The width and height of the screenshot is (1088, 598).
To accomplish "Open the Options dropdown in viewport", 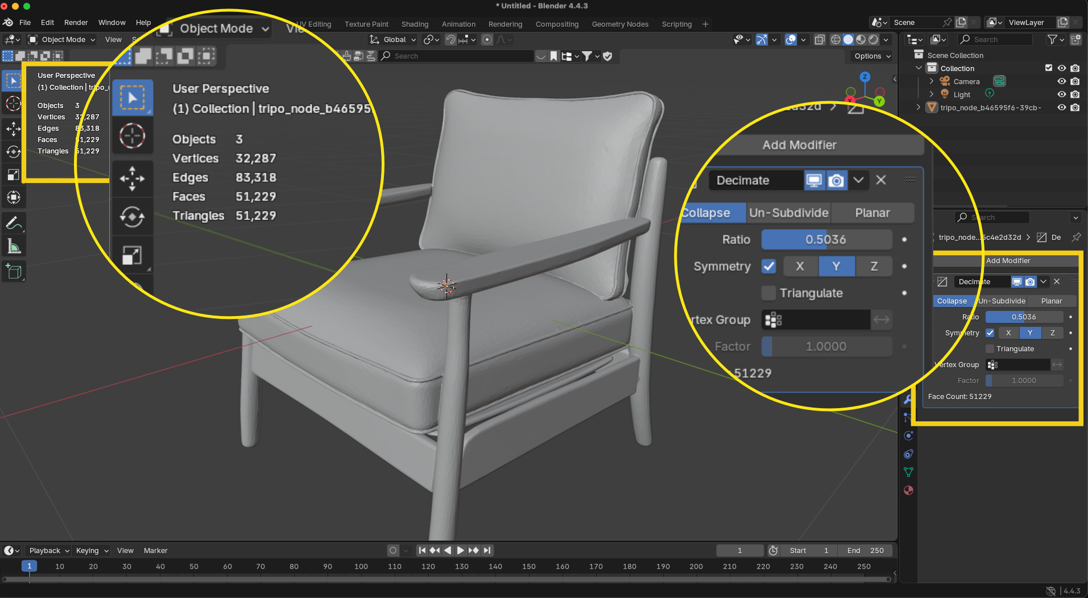I will [x=872, y=56].
